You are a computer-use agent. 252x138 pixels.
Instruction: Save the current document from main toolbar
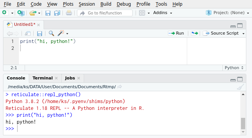click(48, 13)
